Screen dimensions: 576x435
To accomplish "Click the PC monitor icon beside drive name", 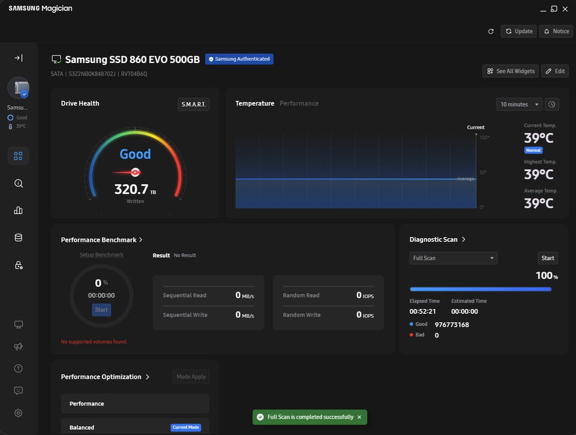I will [56, 59].
